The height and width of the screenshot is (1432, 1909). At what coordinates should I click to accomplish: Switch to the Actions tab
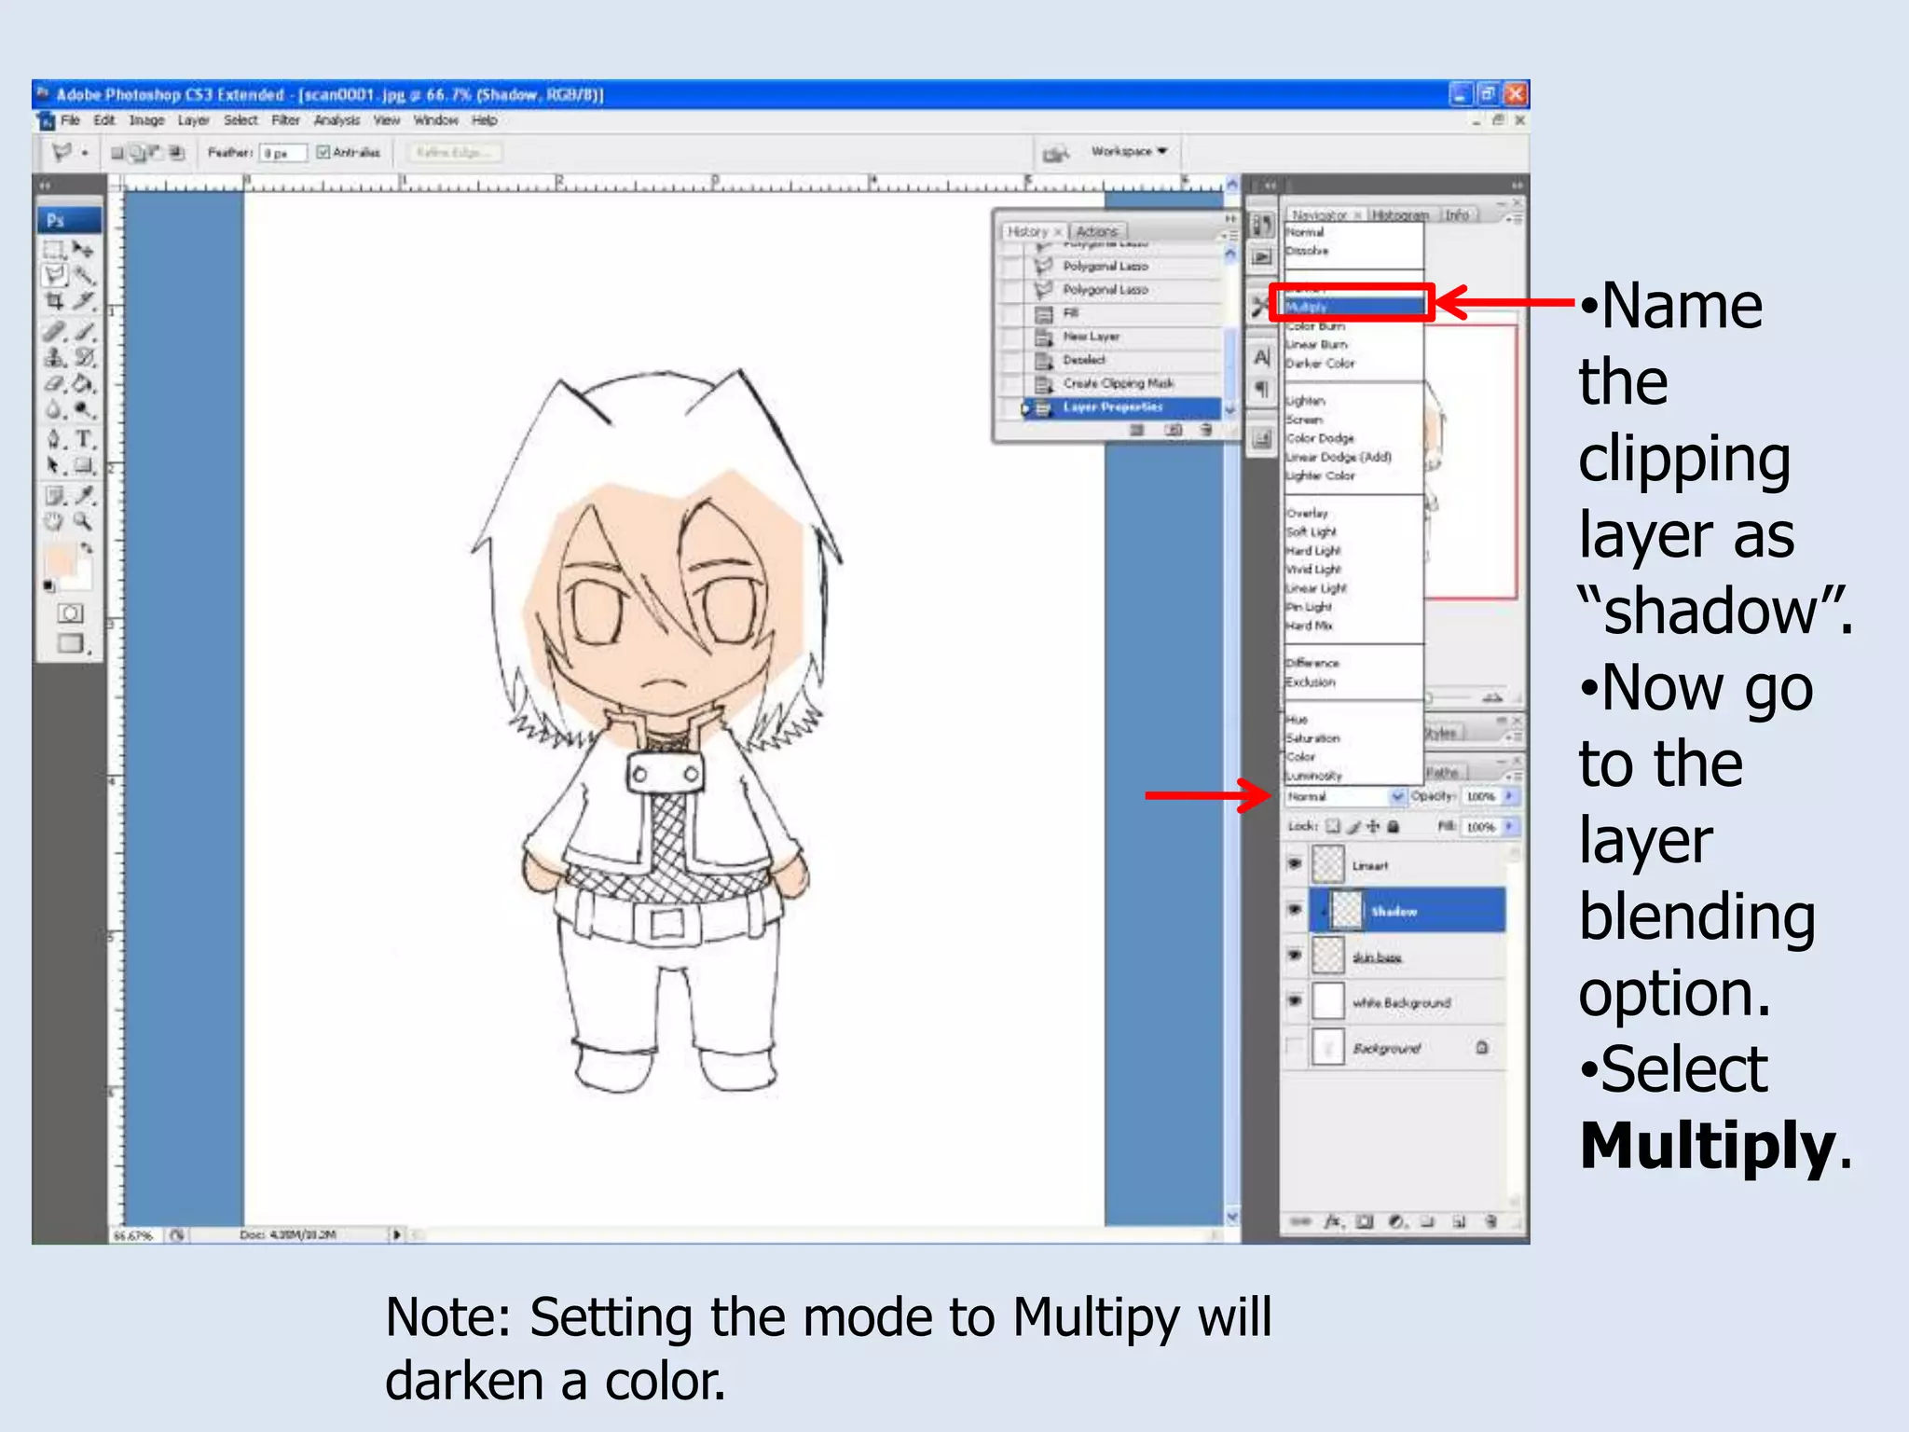coord(1097,231)
